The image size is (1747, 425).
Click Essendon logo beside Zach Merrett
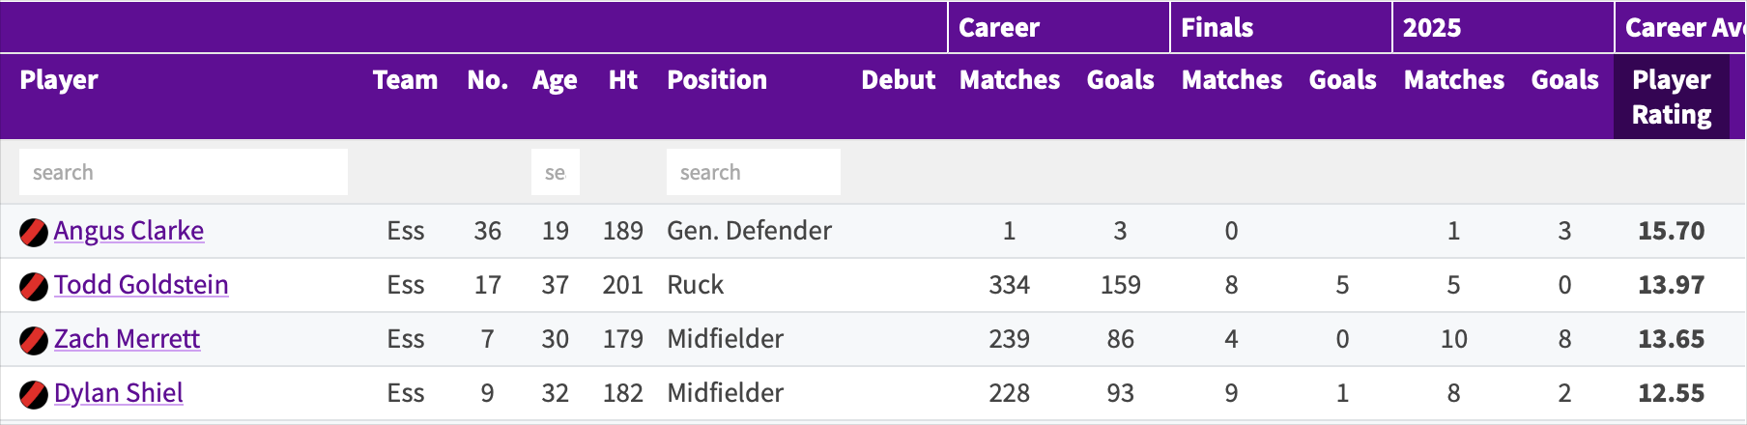pos(34,341)
